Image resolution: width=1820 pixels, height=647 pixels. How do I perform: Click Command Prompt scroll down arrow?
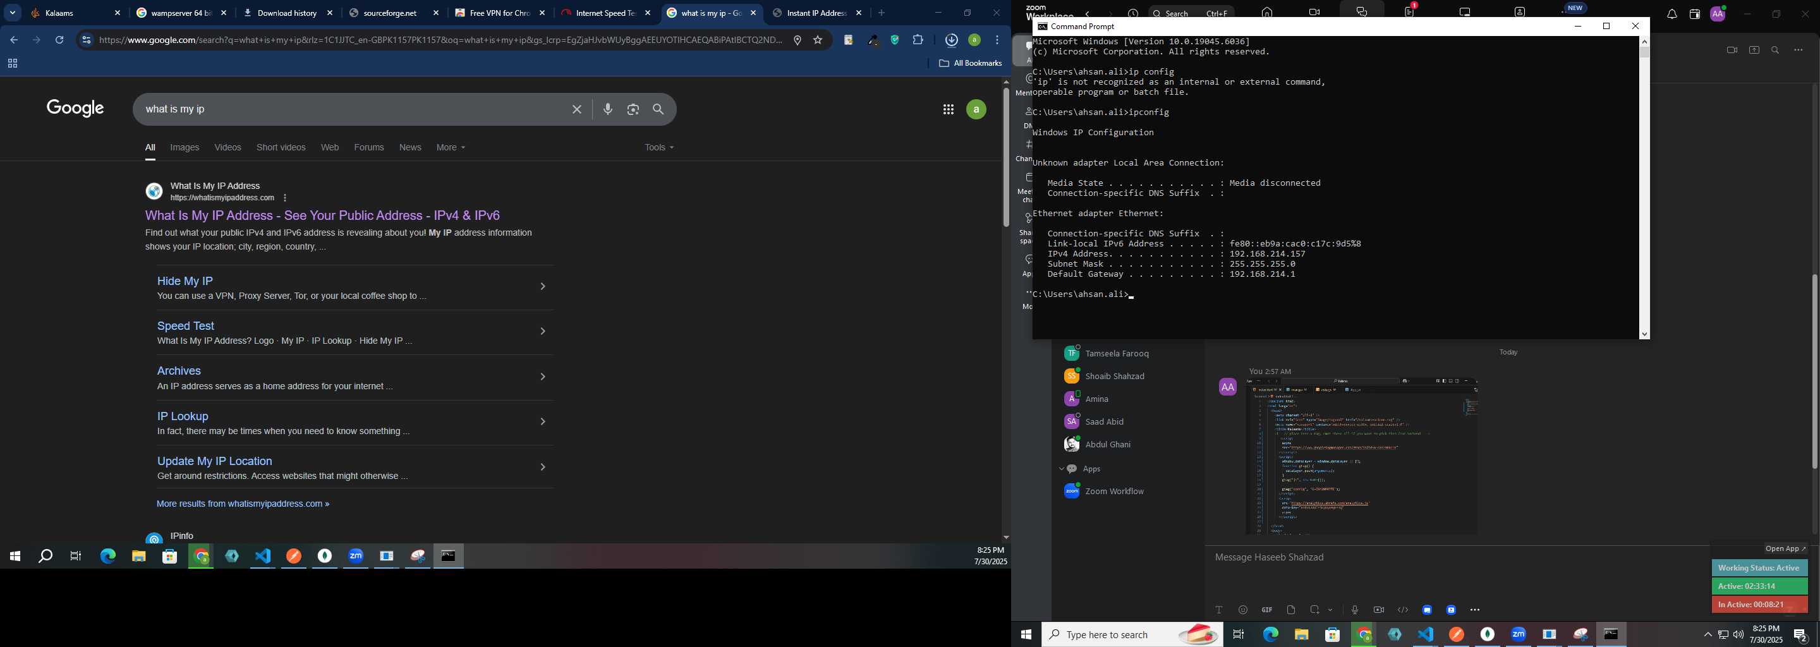(x=1644, y=334)
